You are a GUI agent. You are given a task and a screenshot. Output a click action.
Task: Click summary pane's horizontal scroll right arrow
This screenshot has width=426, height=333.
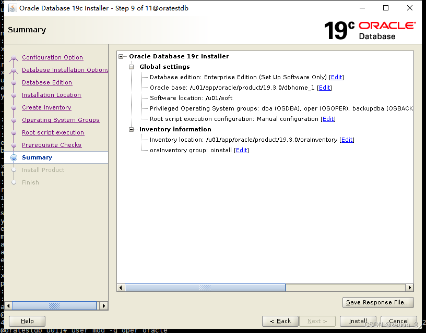coord(409,288)
